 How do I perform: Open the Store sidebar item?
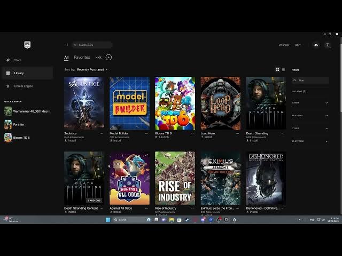[x=18, y=60]
